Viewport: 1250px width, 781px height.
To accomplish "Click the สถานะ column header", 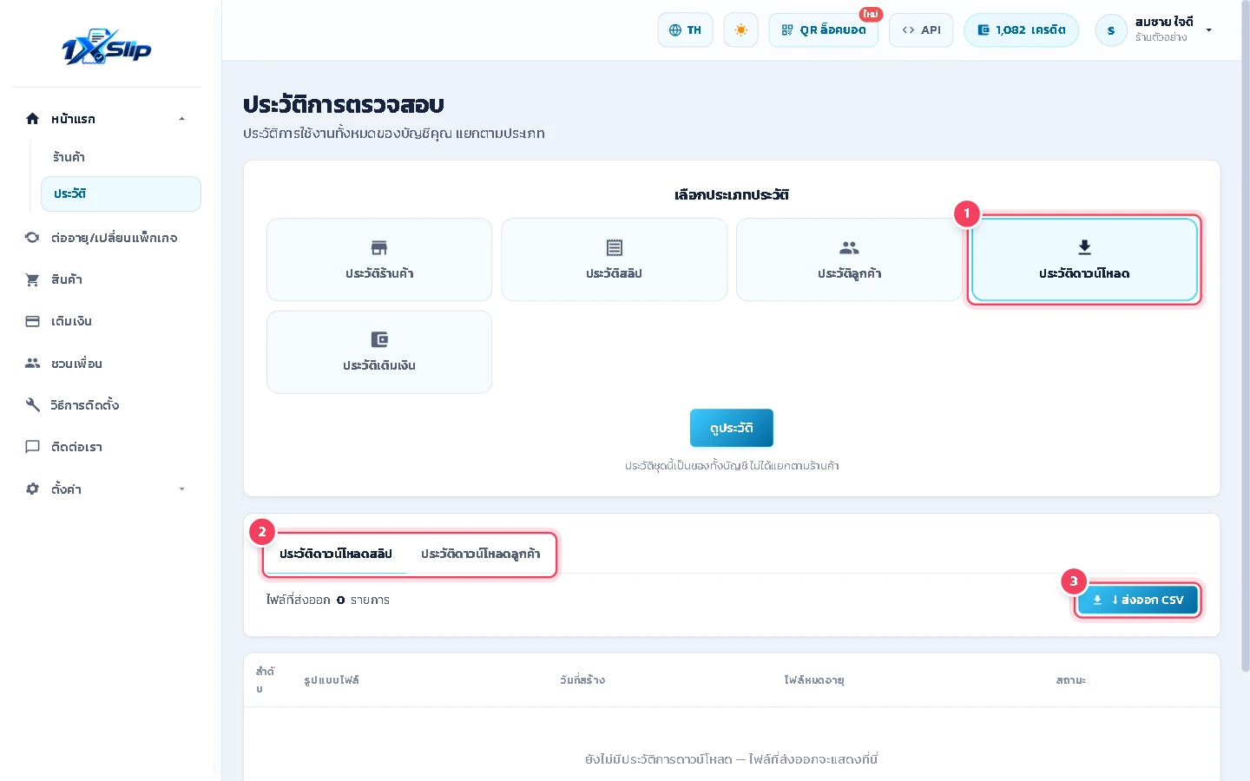I will pos(1071,680).
